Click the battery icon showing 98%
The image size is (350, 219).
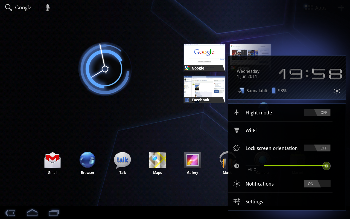pyautogui.click(x=274, y=91)
